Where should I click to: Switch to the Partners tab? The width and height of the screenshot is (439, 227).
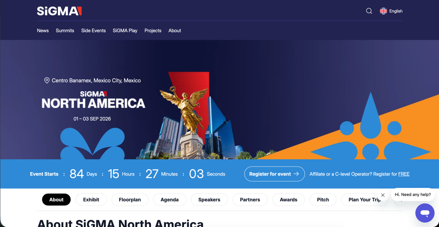(x=250, y=200)
